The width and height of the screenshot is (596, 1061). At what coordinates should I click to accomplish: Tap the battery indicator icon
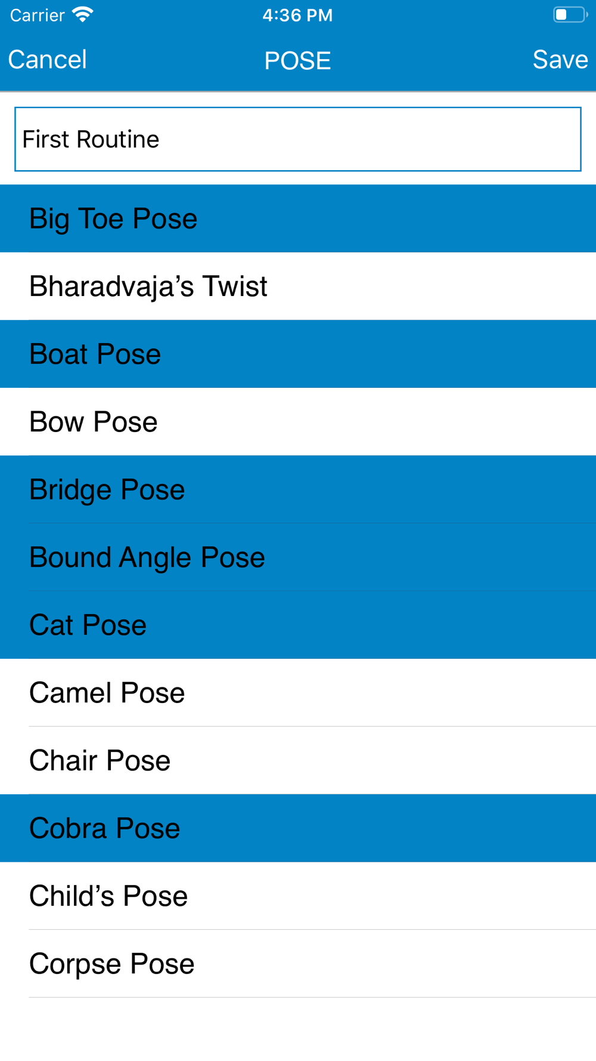[x=570, y=14]
